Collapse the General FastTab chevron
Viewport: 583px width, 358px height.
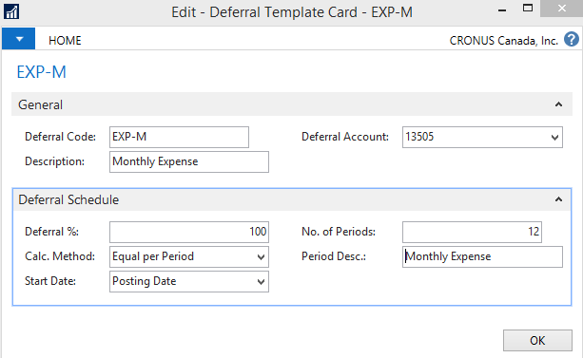click(558, 104)
